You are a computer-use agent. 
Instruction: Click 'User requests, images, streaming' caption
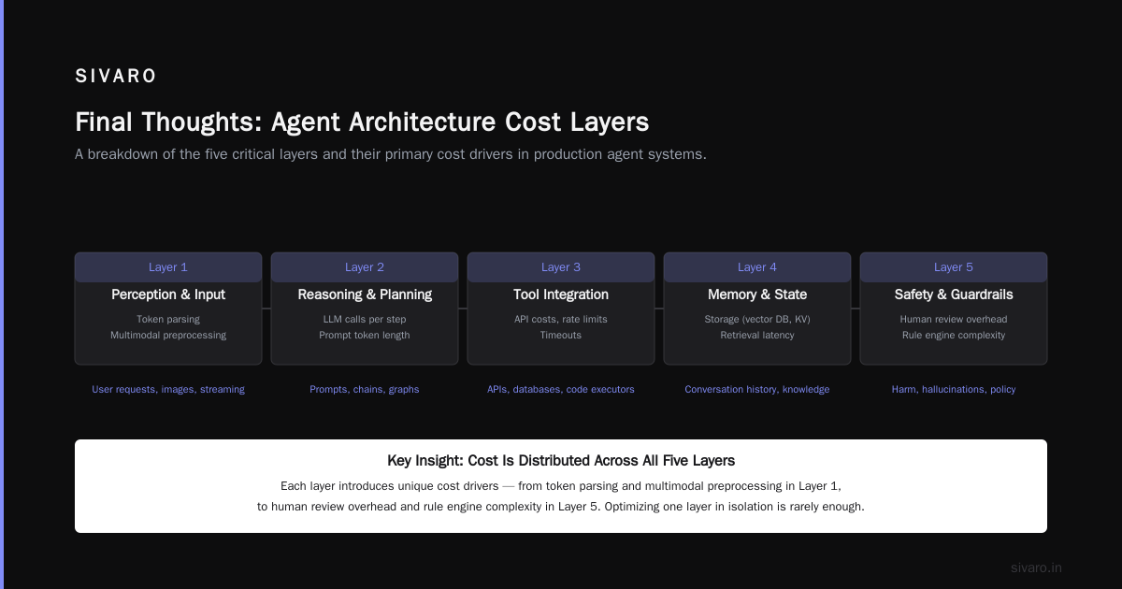tap(168, 389)
